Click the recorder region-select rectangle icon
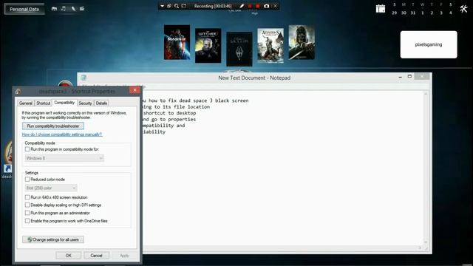 pyautogui.click(x=184, y=6)
